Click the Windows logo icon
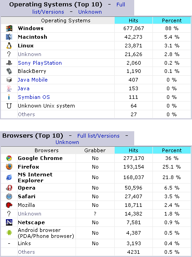Image resolution: width=192 pixels, height=257 pixels. (x=9, y=28)
